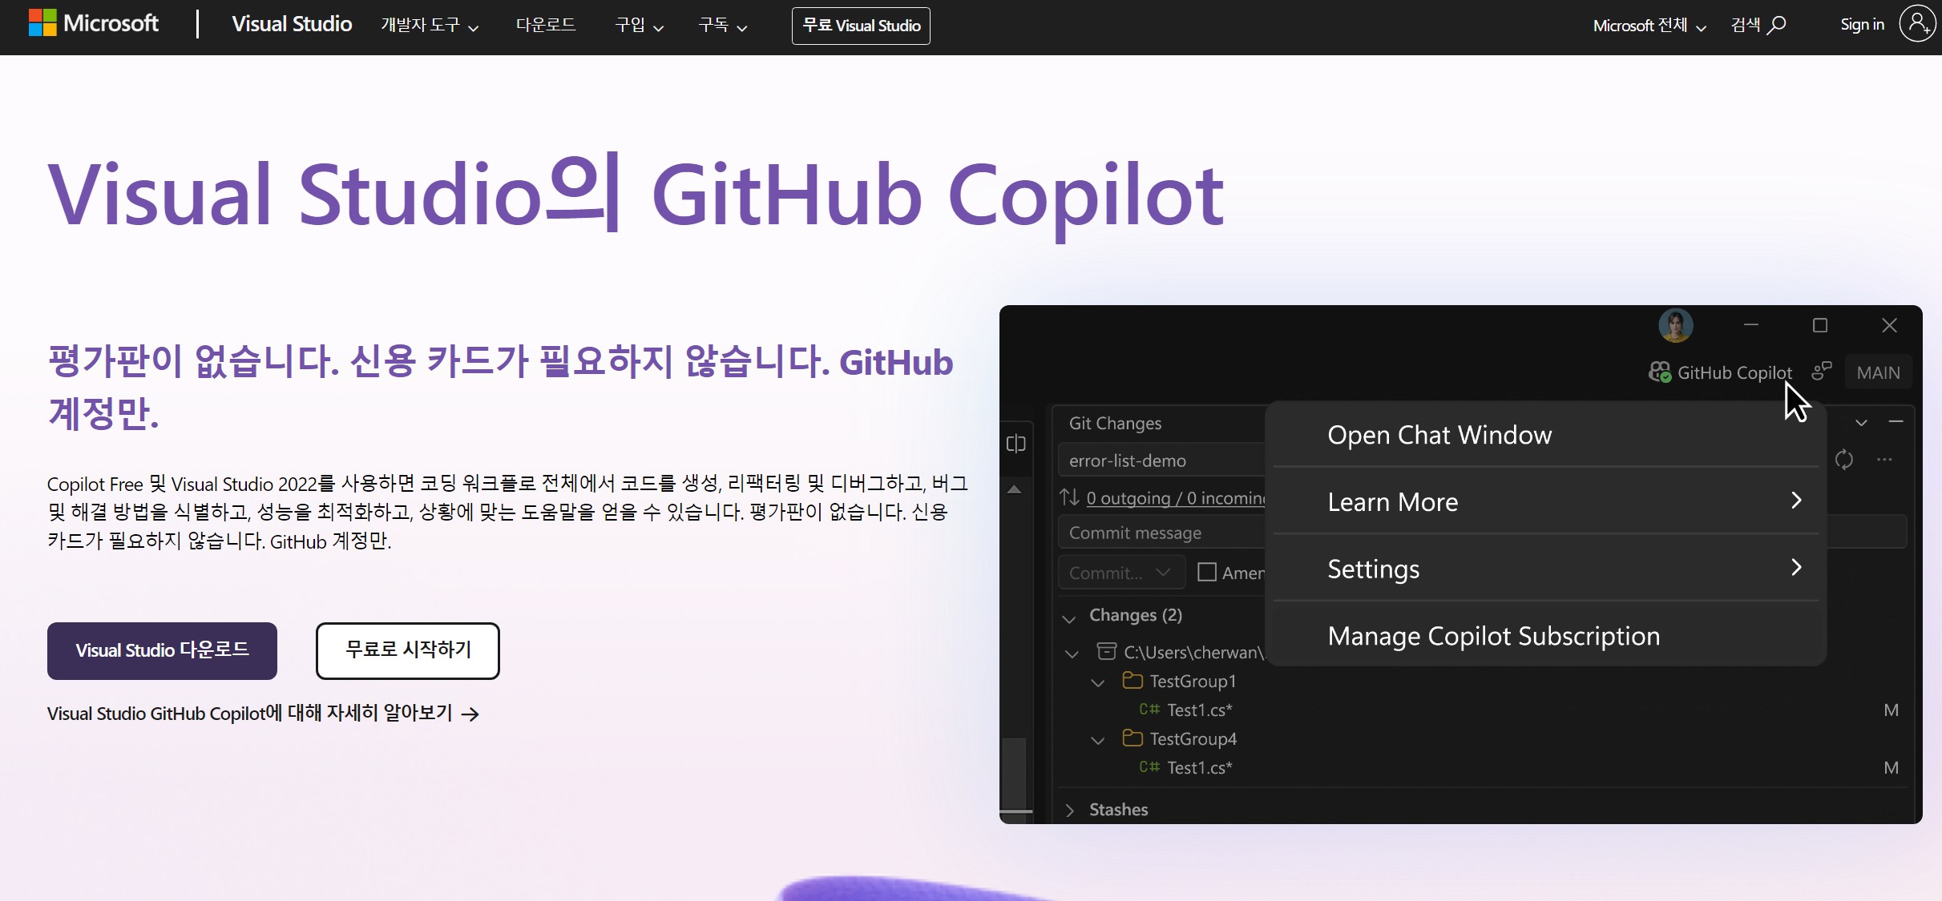Click the Commit message input field

coord(1161,533)
